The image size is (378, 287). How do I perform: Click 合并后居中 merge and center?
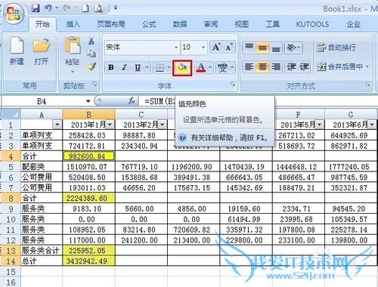[339, 66]
